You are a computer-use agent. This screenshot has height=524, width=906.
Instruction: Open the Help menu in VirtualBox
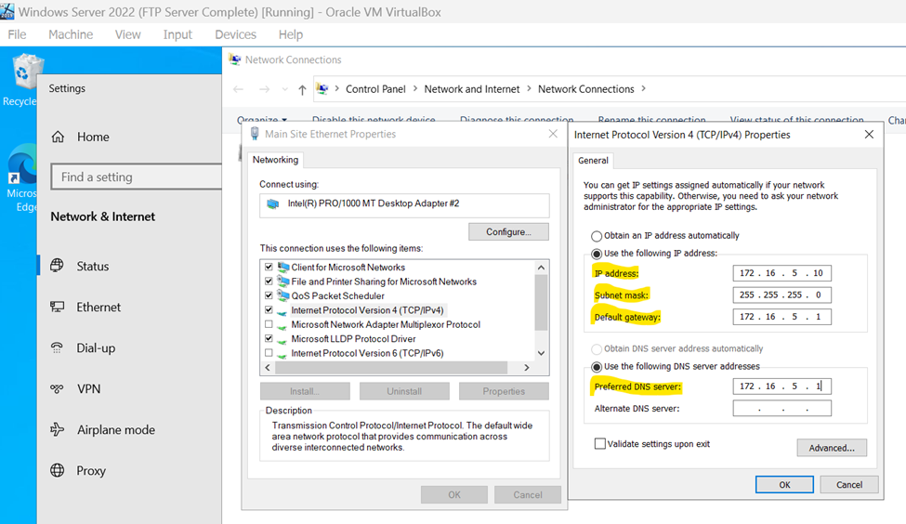click(291, 34)
